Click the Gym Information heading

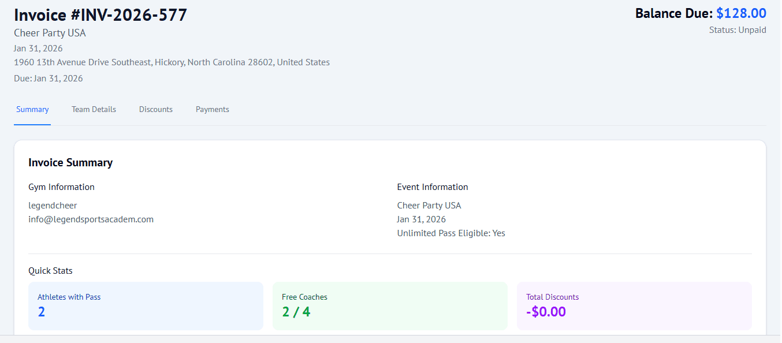[x=61, y=187]
